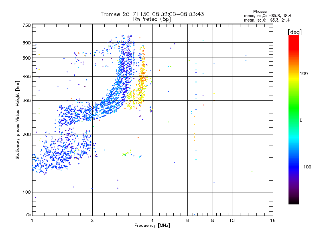Viewport: 321px width, 240px height.
Task: Click the 'Phases' header label
Action: [260, 12]
